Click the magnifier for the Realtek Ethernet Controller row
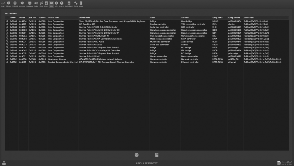 click(x=7, y=62)
